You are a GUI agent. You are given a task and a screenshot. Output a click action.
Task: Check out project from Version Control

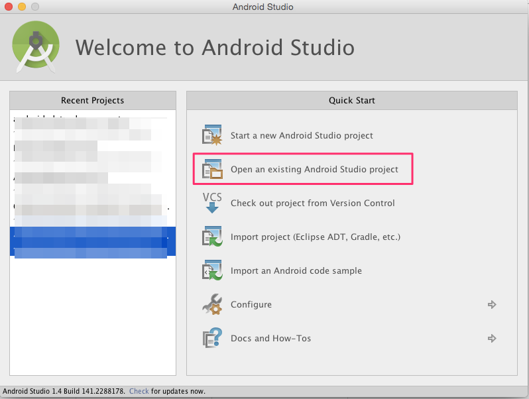point(312,203)
